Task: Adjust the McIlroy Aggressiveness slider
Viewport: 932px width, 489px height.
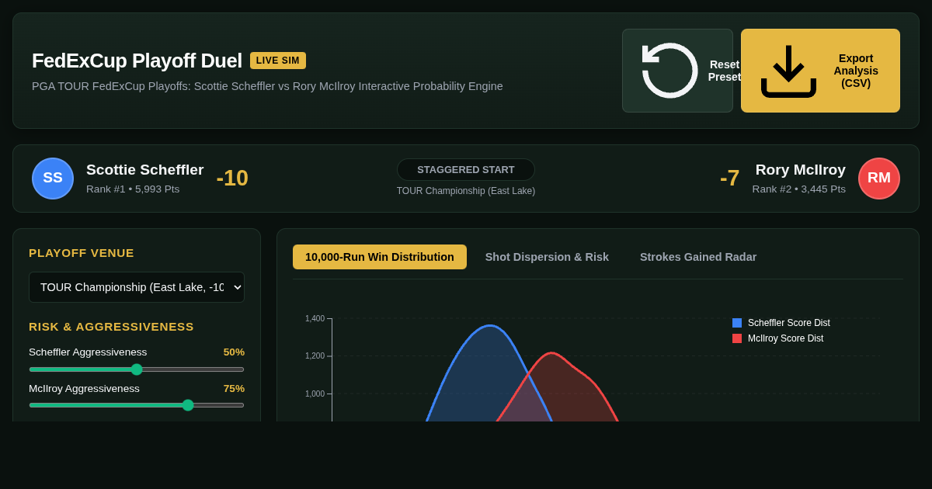Action: (x=137, y=405)
